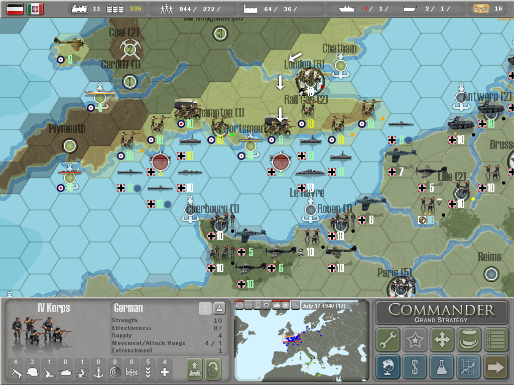The width and height of the screenshot is (514, 385).
Task: Click the globe map view button
Action: point(388,367)
